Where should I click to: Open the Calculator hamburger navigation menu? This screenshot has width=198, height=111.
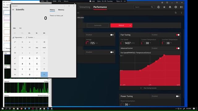13,10
